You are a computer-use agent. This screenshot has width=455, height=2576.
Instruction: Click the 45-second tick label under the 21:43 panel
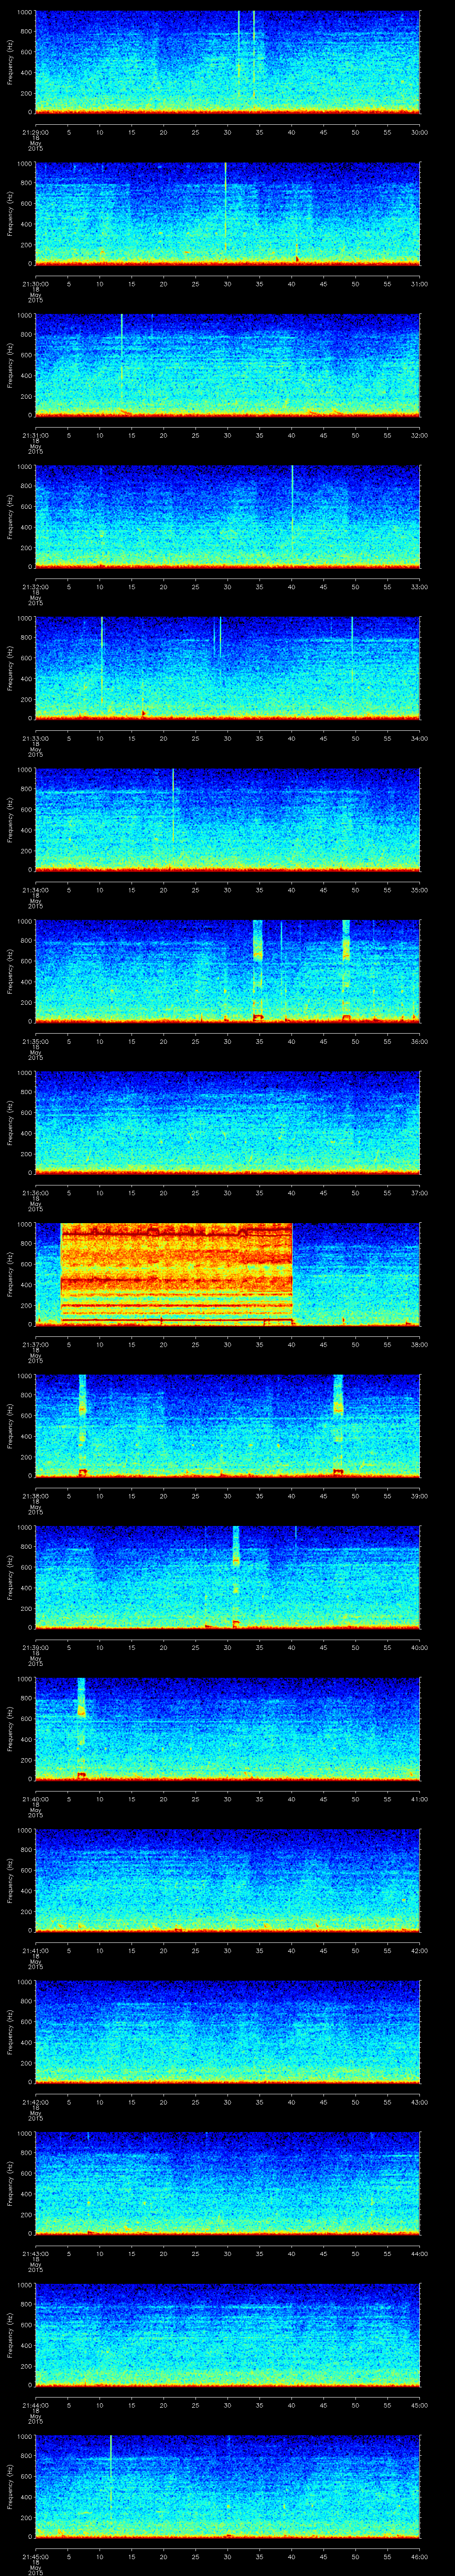[323, 2253]
